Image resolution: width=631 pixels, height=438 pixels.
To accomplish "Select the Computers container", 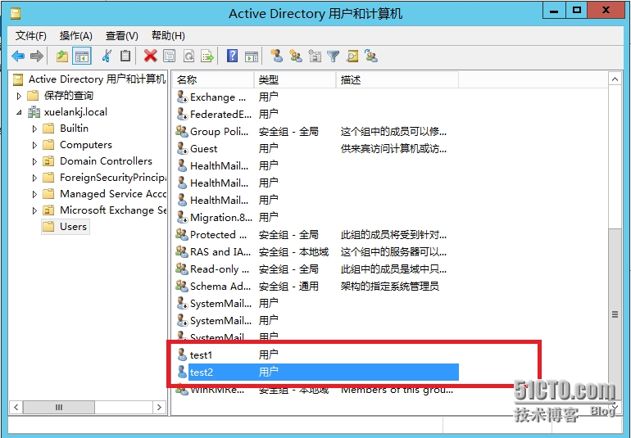I will pyautogui.click(x=77, y=145).
